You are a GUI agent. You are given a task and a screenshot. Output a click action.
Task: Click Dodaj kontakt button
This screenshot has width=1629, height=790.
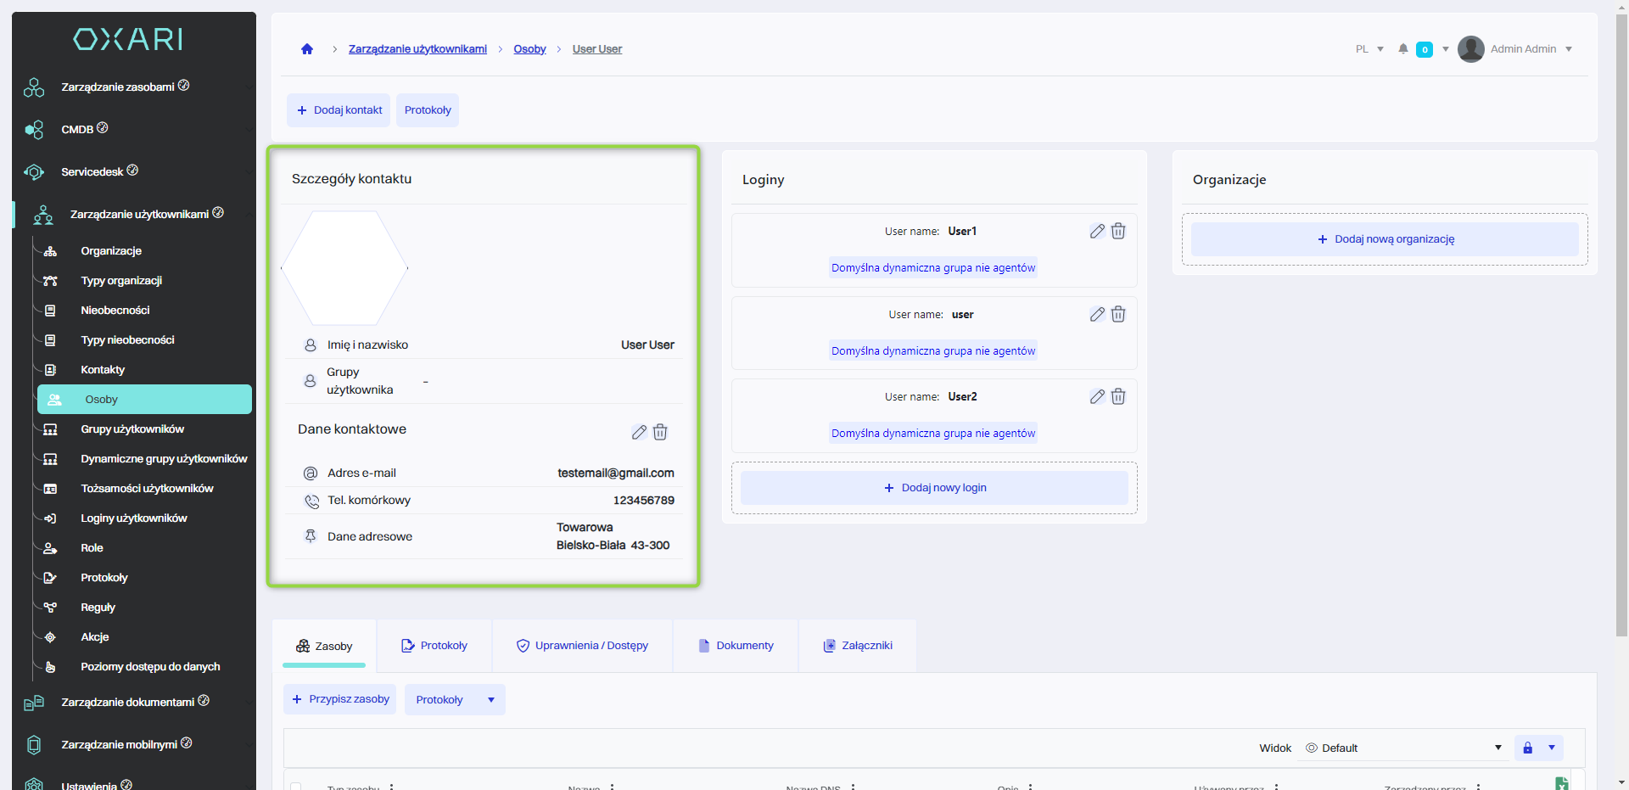click(x=339, y=110)
